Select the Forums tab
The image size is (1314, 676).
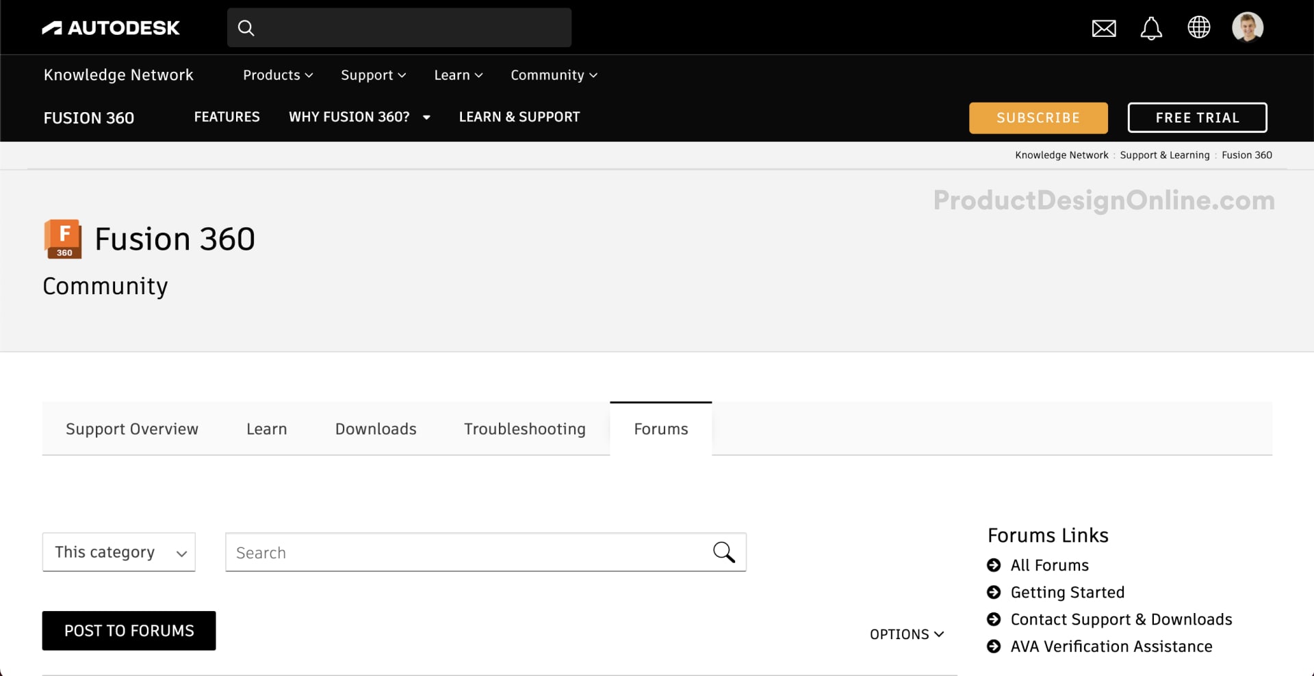[x=661, y=429]
